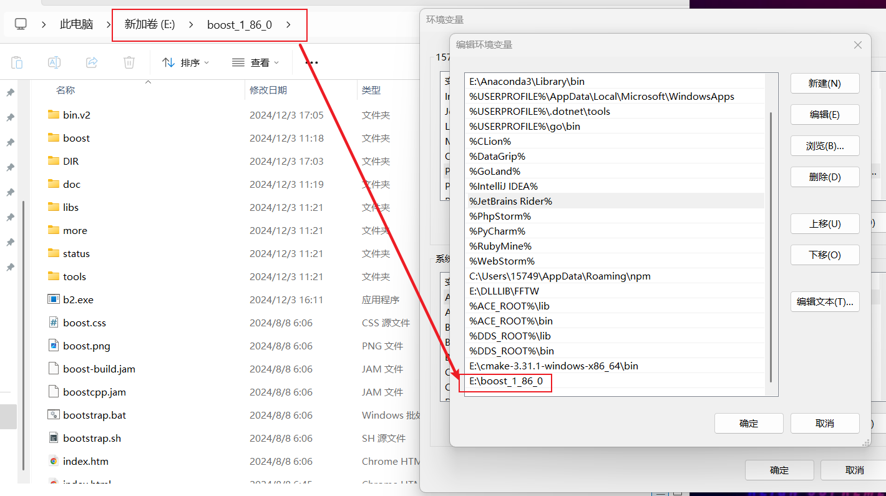Open the 查看 view dropdown
886x496 pixels.
click(255, 62)
